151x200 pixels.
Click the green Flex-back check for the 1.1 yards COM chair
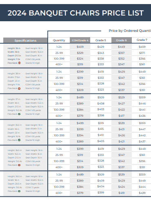19,191
